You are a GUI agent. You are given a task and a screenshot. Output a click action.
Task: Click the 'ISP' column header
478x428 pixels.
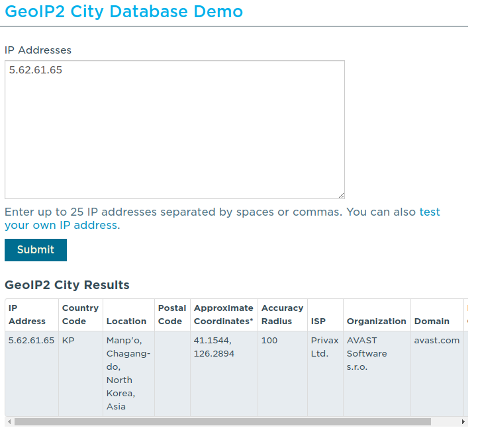pyautogui.click(x=325, y=315)
